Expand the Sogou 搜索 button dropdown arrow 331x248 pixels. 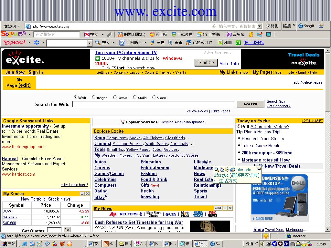[x=102, y=34]
